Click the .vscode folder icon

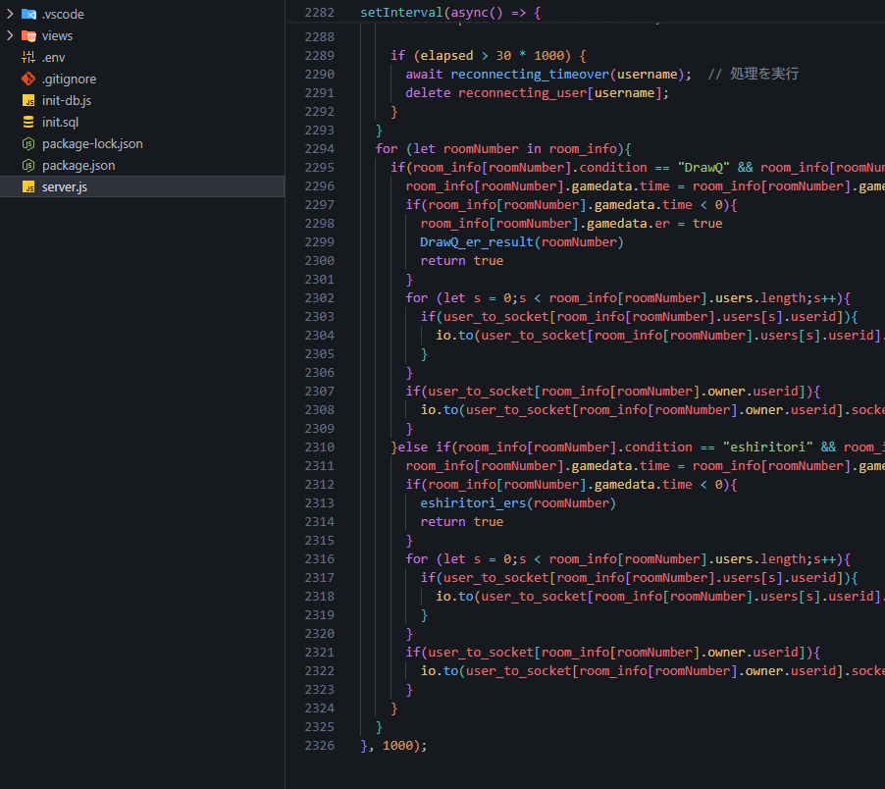click(29, 14)
